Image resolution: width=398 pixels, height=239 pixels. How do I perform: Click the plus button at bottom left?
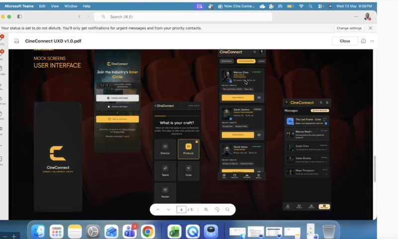point(14,236)
